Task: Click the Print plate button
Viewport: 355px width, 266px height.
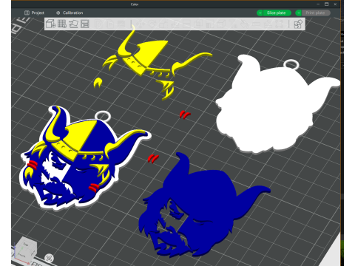Action: [316, 13]
